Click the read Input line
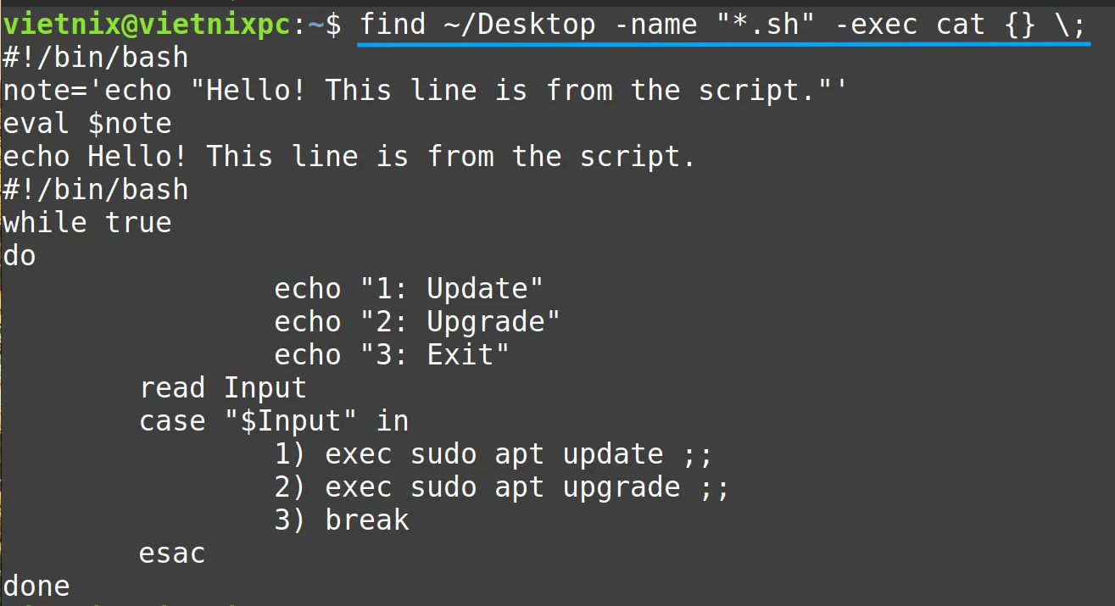1115x606 pixels. [223, 388]
